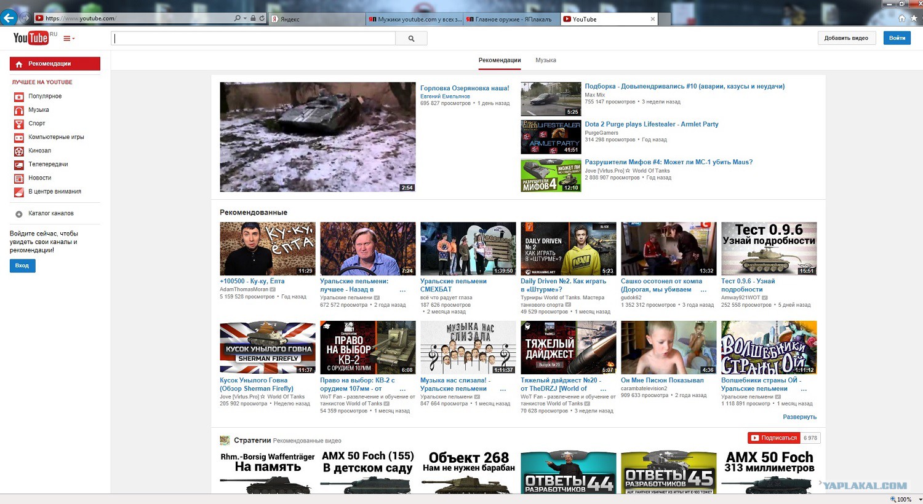Viewport: 923px width, 504px height.
Task: Open the Волшебники страны ОЙ thumbnail
Action: (769, 347)
